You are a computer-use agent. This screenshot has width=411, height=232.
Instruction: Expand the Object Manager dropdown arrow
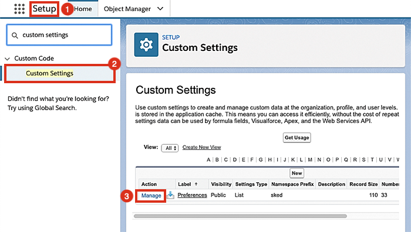pos(160,9)
